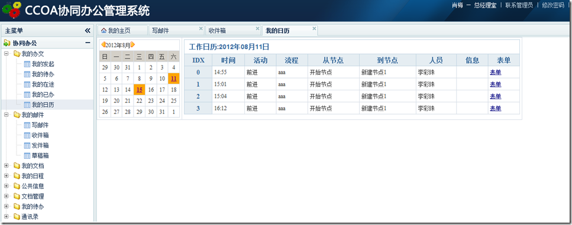Open 写邮件 from the sidebar tree
572x225 pixels.
pos(40,125)
